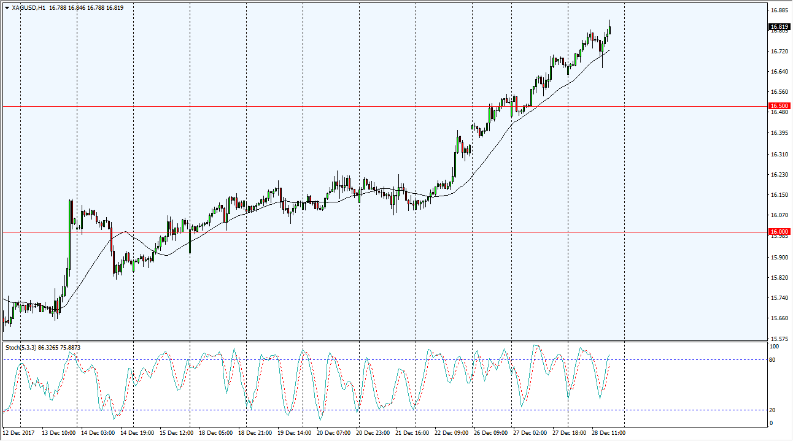Click the 100 level on stochastic scale
Screen dimensions: 793x441
coord(775,347)
